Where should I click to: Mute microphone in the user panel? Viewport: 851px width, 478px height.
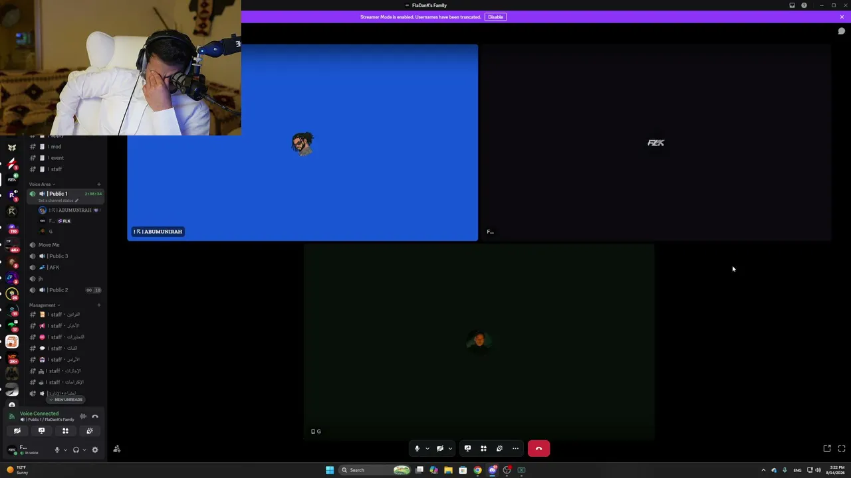[x=57, y=450]
